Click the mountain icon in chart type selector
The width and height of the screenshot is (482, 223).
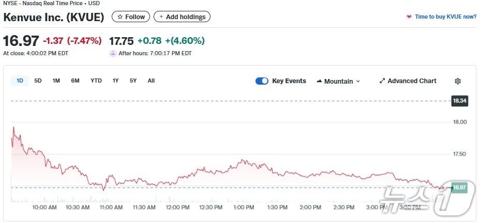click(x=319, y=81)
